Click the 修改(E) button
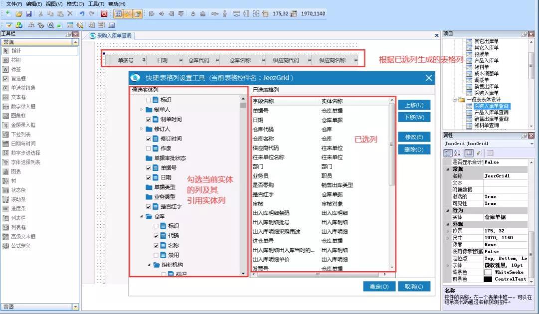This screenshot has height=314, width=539. click(x=414, y=137)
